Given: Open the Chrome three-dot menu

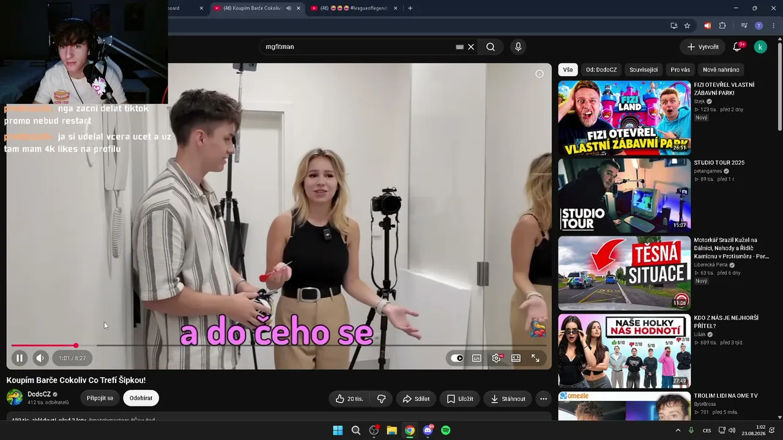Looking at the screenshot, I should pos(774,26).
